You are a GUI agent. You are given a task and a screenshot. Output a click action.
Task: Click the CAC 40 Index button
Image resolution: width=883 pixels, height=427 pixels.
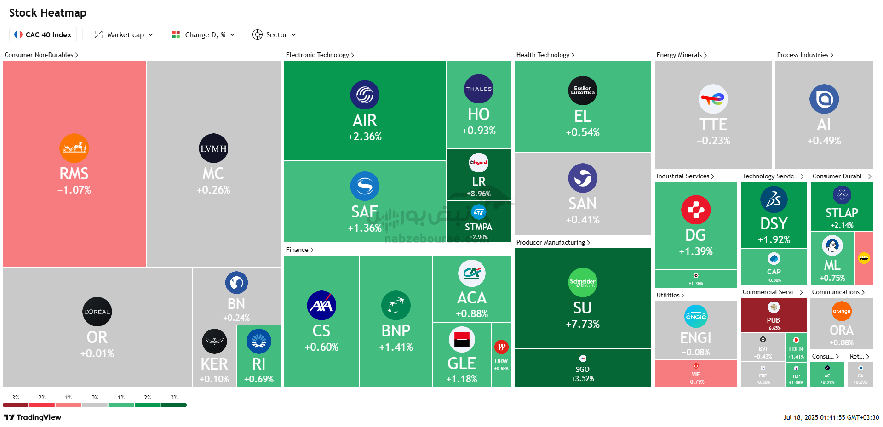coord(43,34)
